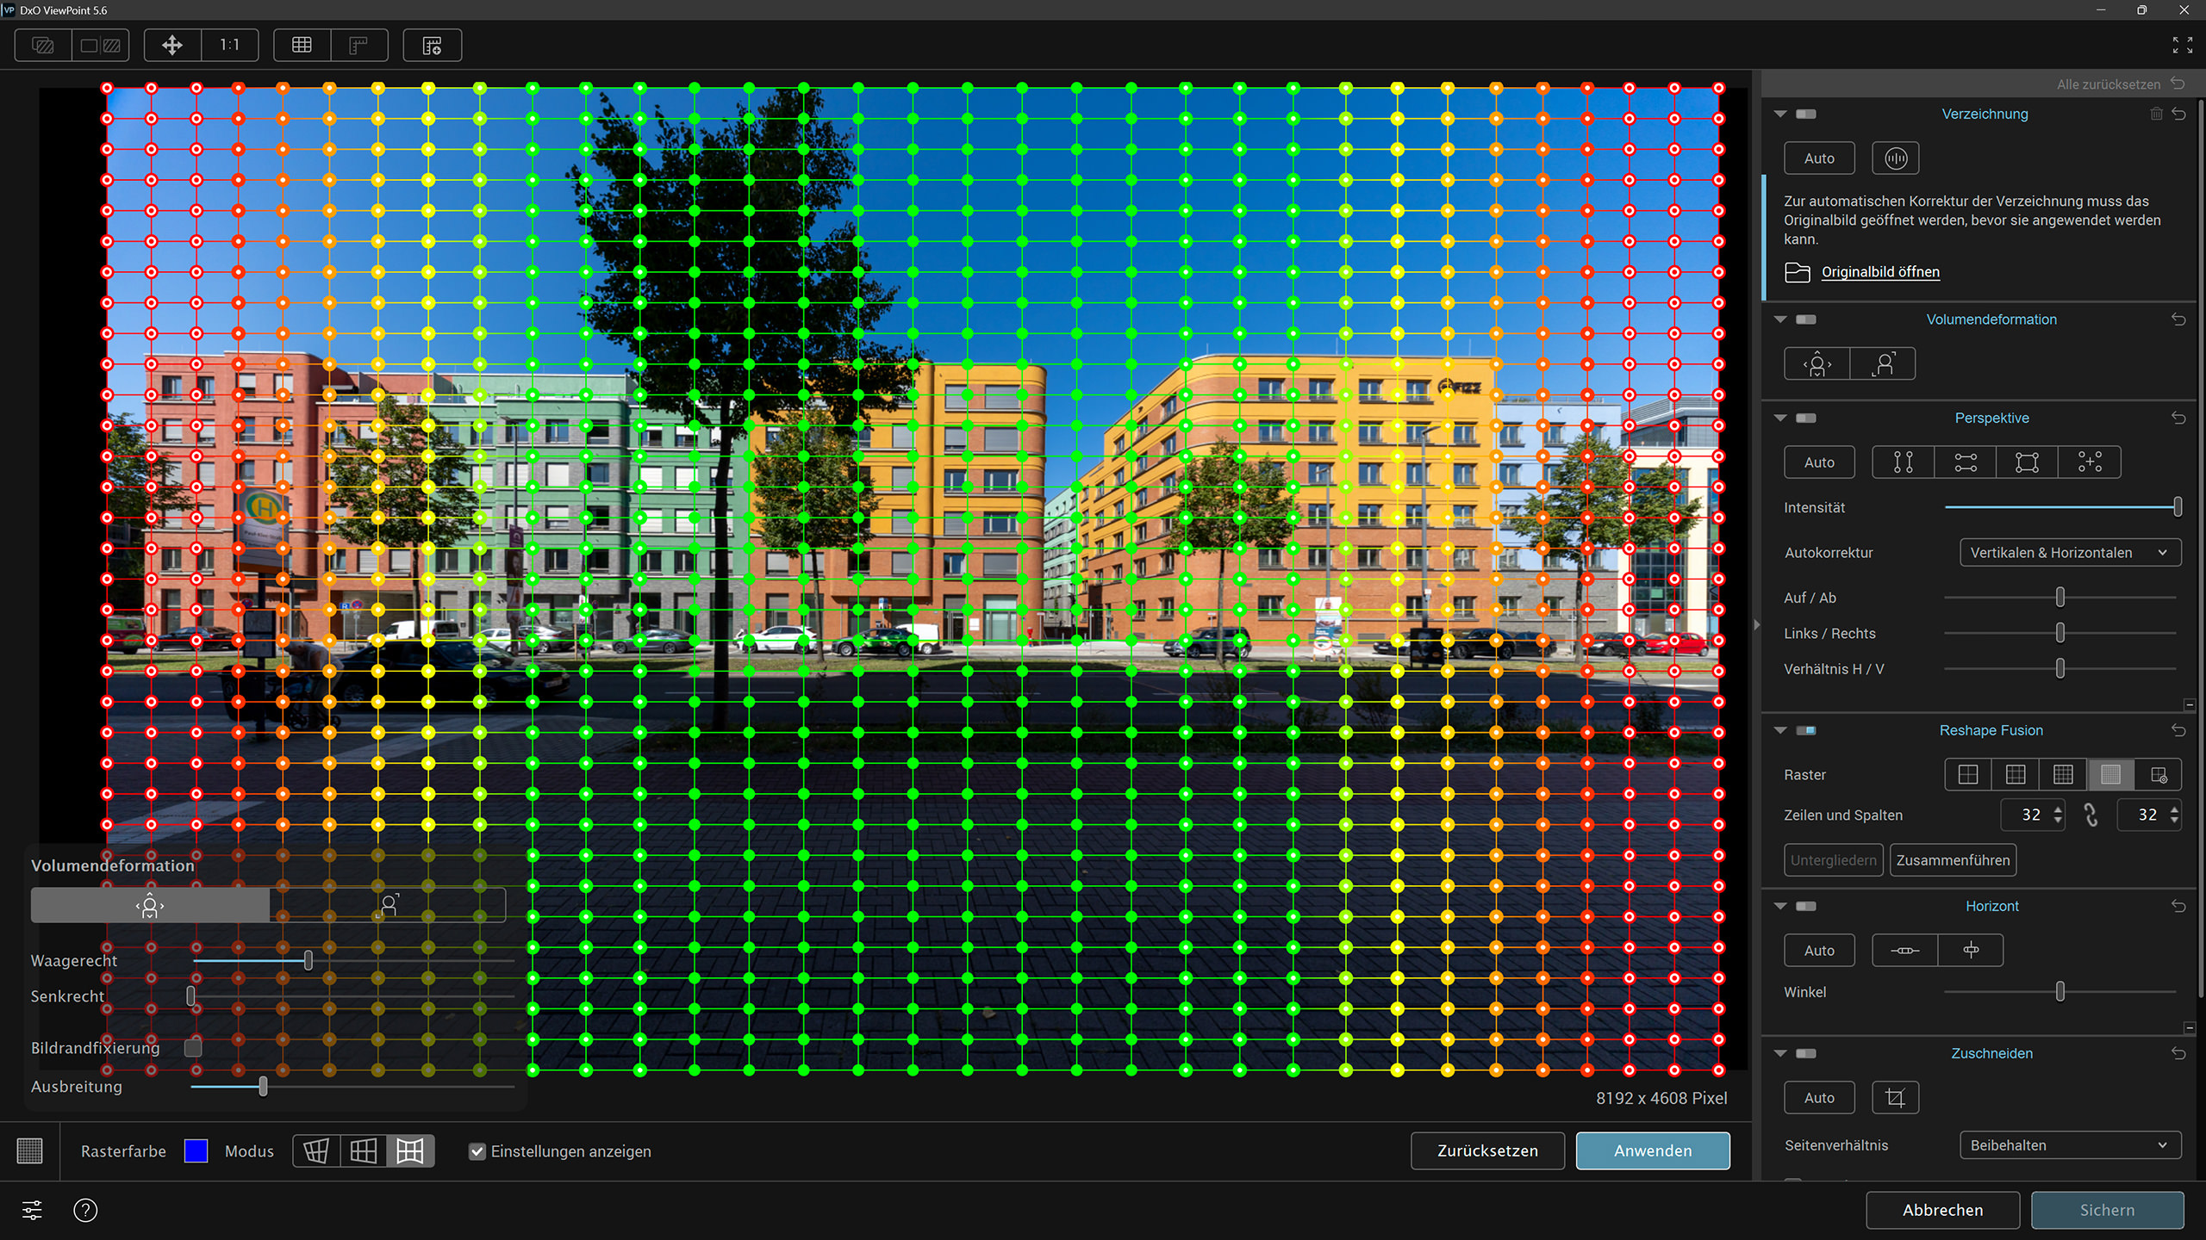Select the pan/move tool in toolbar

point(172,45)
